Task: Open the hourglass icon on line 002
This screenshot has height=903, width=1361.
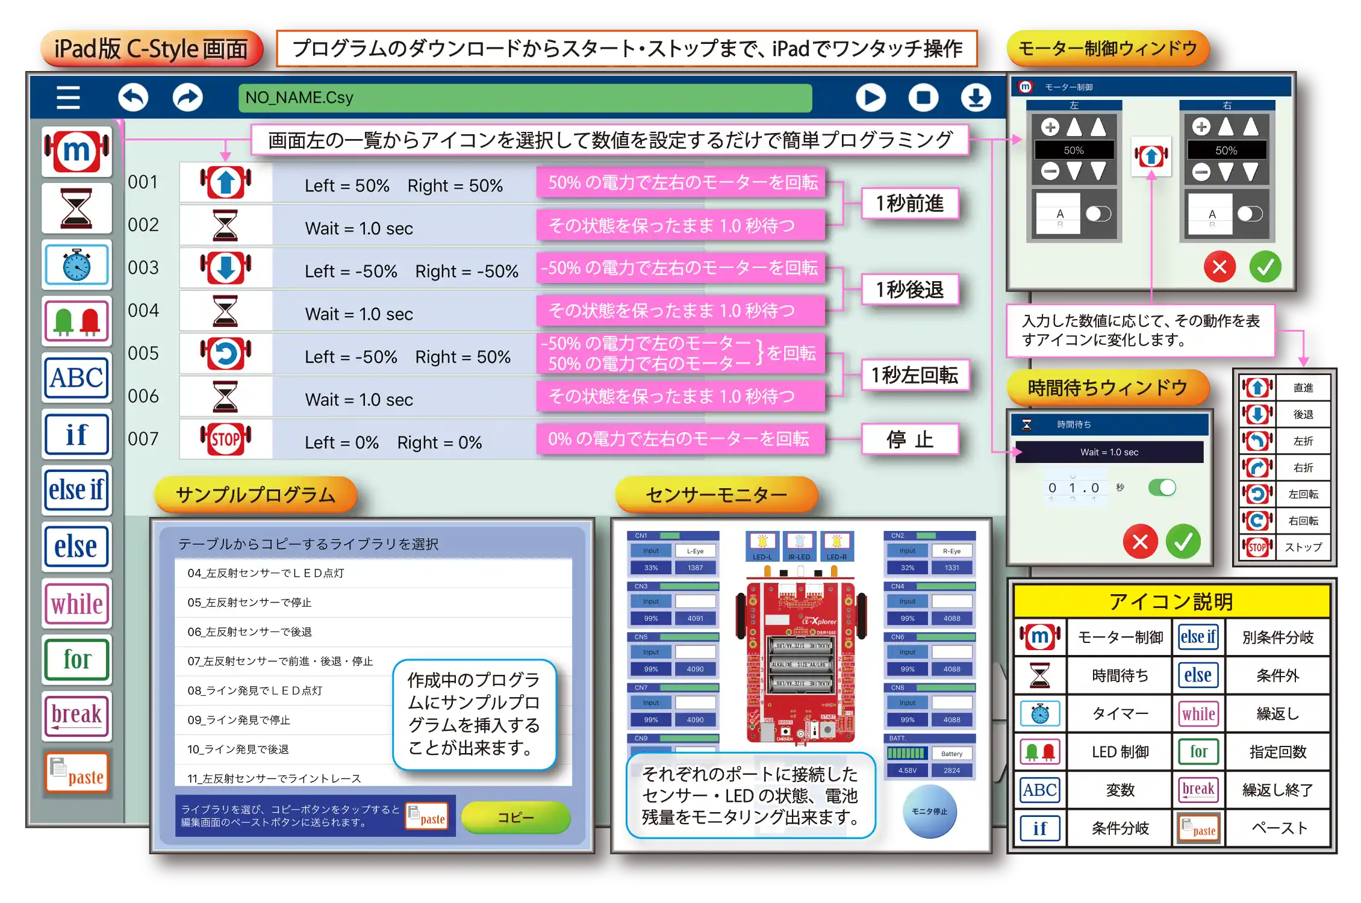Action: coord(225,226)
